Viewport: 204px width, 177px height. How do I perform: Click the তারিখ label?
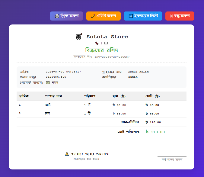tap(25, 72)
